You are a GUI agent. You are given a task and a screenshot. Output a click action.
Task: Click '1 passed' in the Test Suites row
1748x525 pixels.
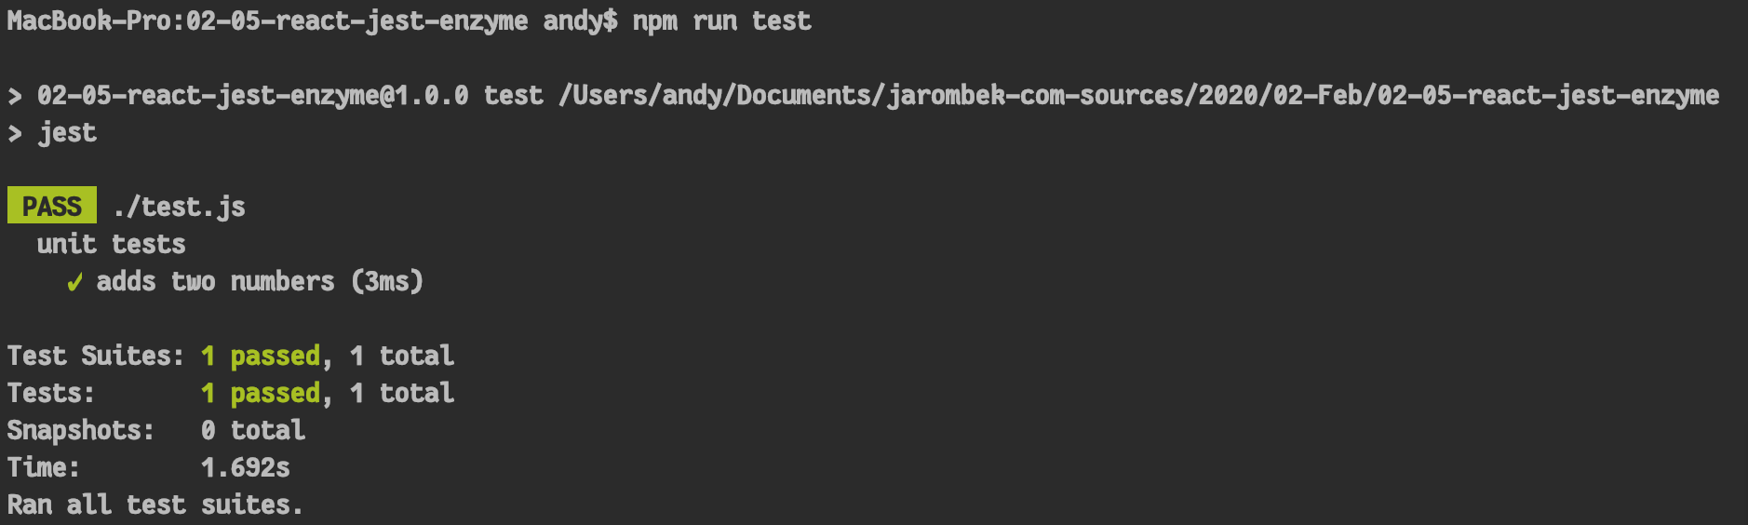coord(261,356)
